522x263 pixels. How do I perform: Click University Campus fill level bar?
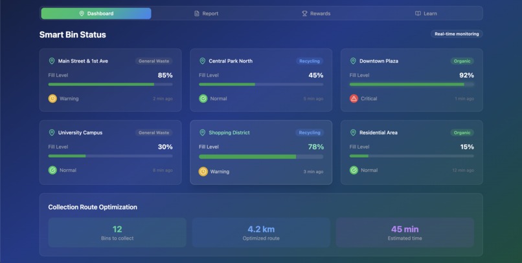click(x=111, y=156)
